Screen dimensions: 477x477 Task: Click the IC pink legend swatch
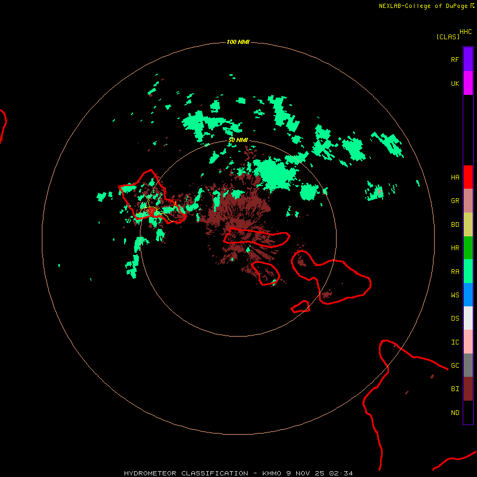(x=468, y=342)
